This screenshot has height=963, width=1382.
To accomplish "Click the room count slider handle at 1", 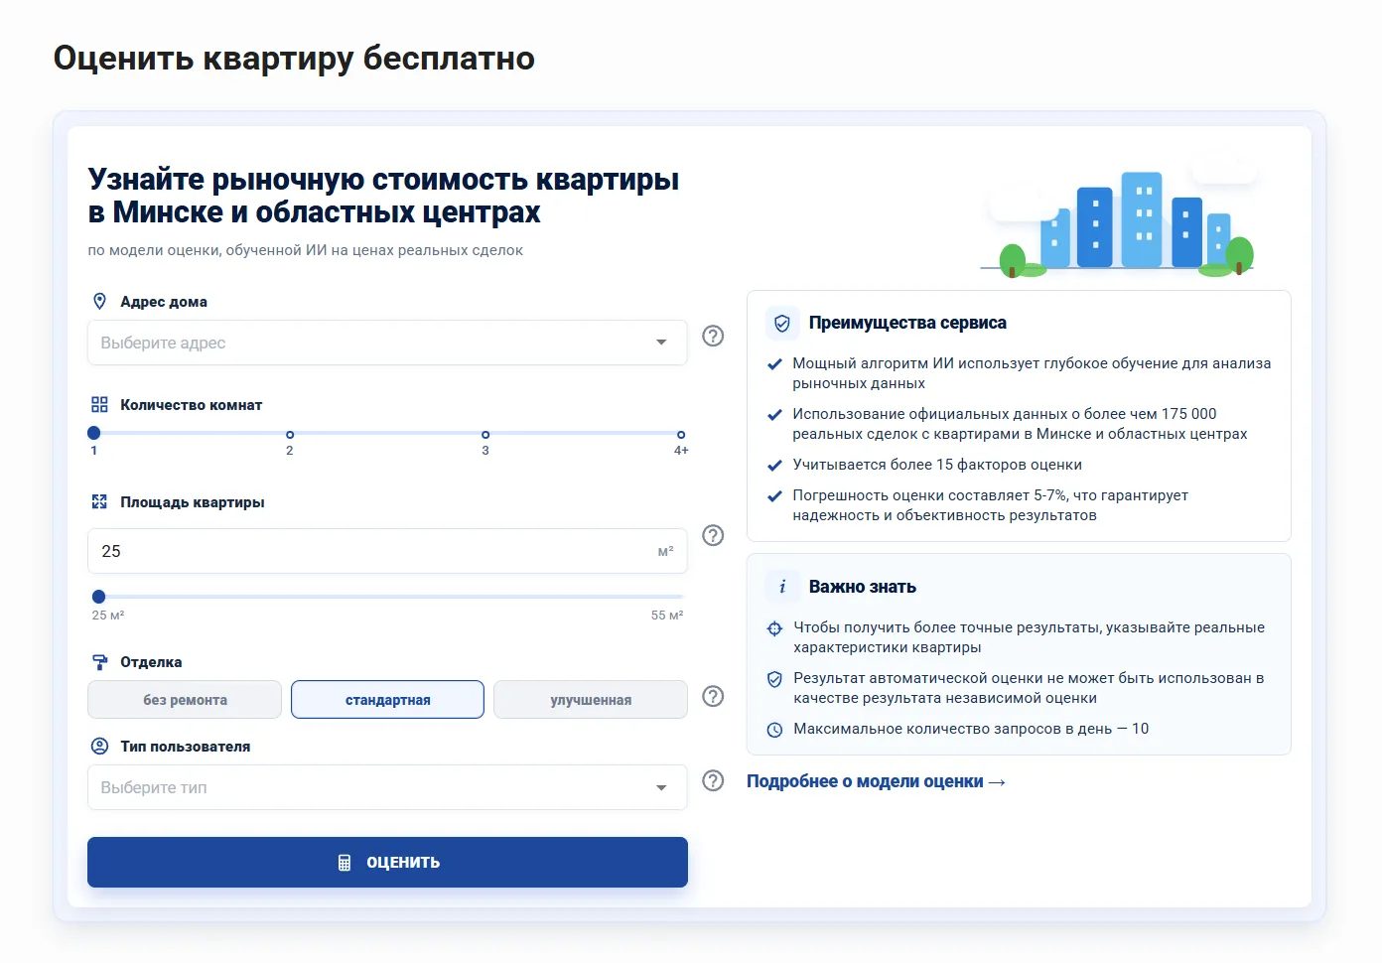I will coord(94,433).
